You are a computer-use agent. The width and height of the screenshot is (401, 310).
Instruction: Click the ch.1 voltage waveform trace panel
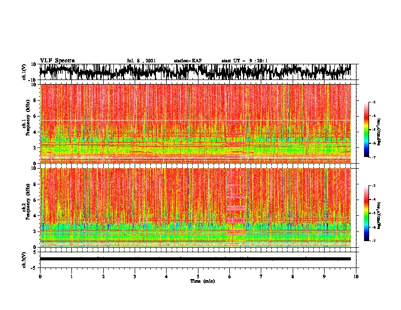coord(195,72)
